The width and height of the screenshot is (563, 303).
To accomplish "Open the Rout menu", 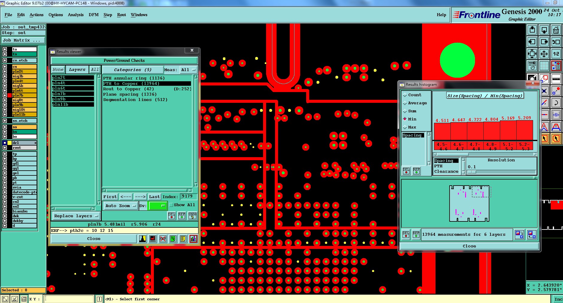I will tap(122, 15).
